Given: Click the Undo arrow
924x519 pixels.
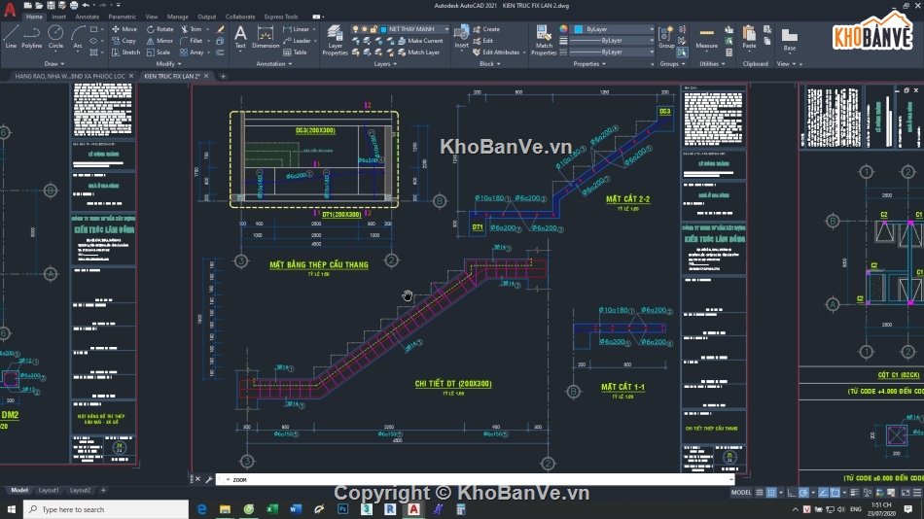Looking at the screenshot, I should [86, 5].
